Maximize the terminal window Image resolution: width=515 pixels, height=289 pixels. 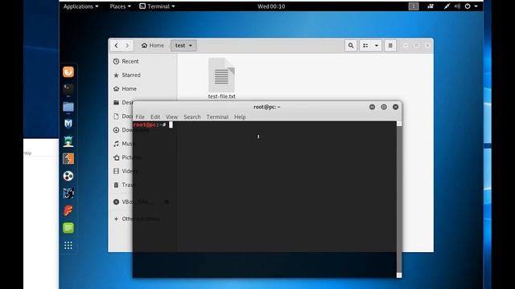click(x=384, y=107)
